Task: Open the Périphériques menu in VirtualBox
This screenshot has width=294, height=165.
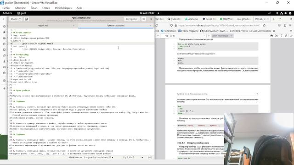Action: click(63, 8)
